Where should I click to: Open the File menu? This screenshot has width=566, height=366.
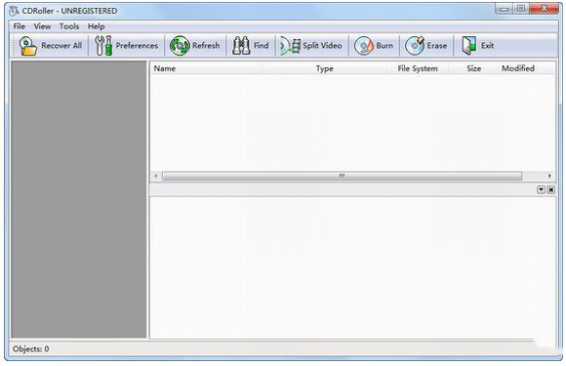(x=20, y=26)
